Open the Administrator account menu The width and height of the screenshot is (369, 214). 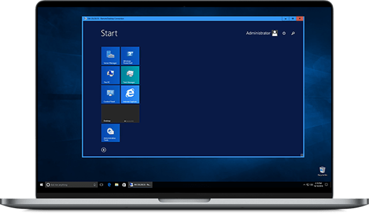pyautogui.click(x=262, y=33)
